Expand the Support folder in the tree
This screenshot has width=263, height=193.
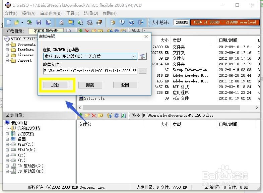point(7,61)
